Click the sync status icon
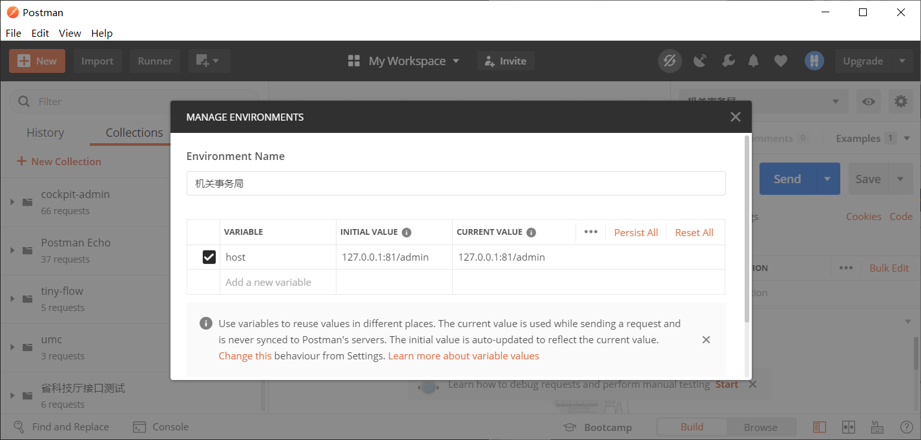This screenshot has width=921, height=440. (x=670, y=61)
